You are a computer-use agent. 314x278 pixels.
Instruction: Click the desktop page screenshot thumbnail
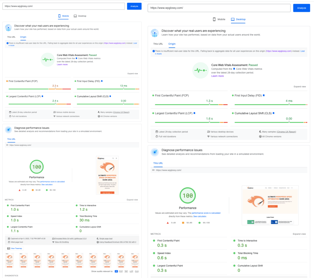[270, 205]
